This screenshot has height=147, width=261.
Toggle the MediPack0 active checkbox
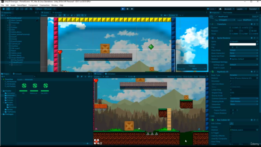pos(216,16)
